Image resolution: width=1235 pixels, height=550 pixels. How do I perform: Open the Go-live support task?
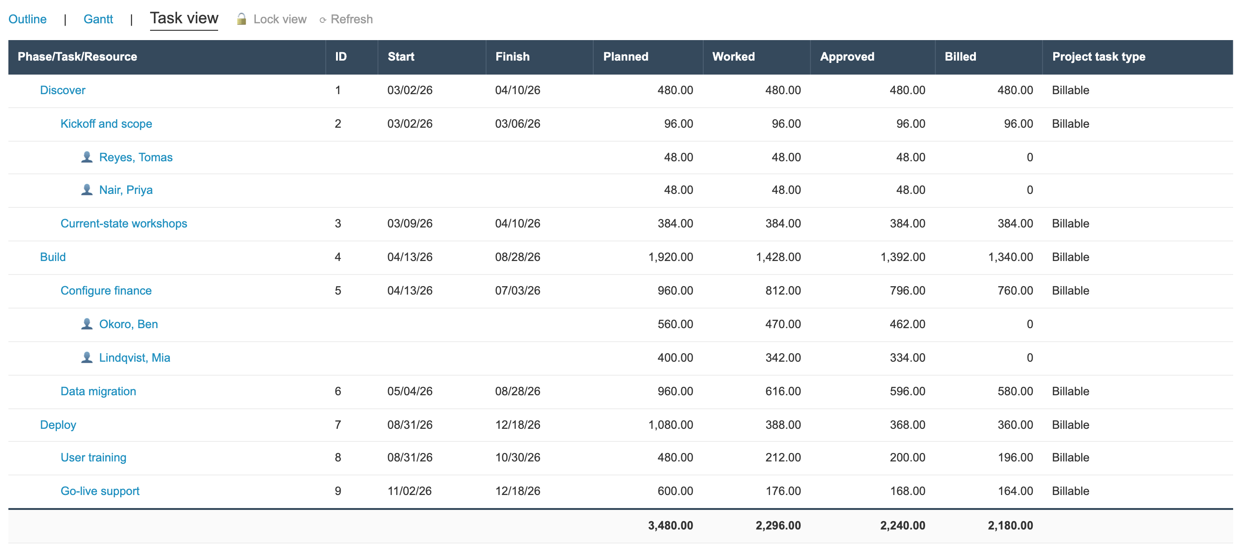pos(100,491)
